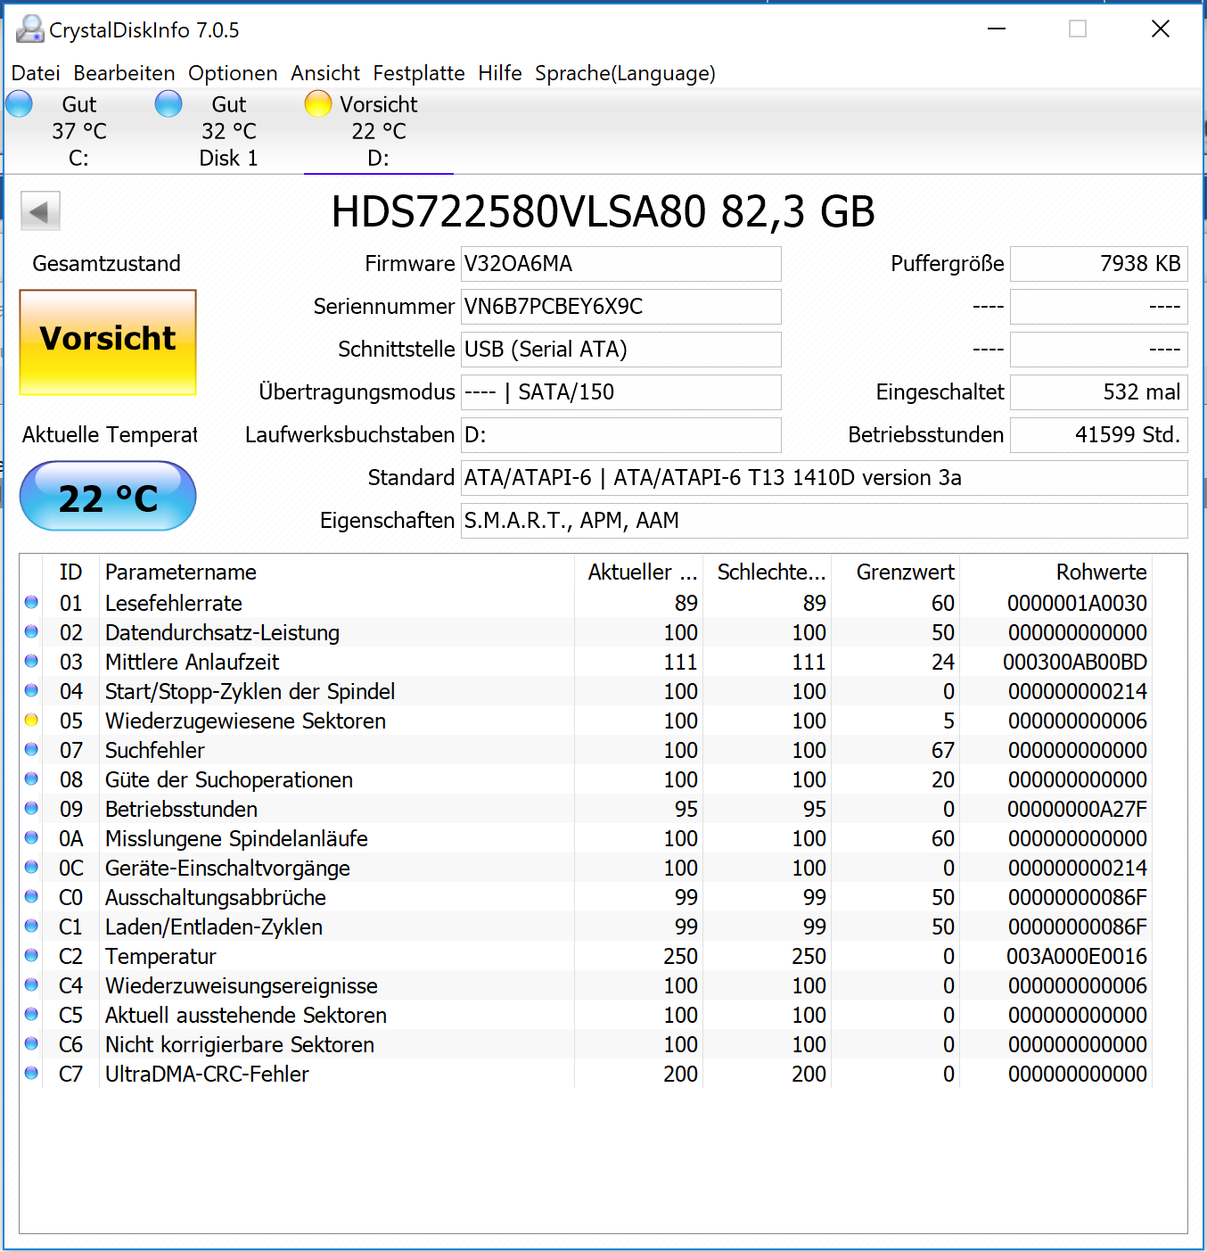Open the Festplatte menu
Viewport: 1207px width, 1252px height.
pyautogui.click(x=419, y=73)
